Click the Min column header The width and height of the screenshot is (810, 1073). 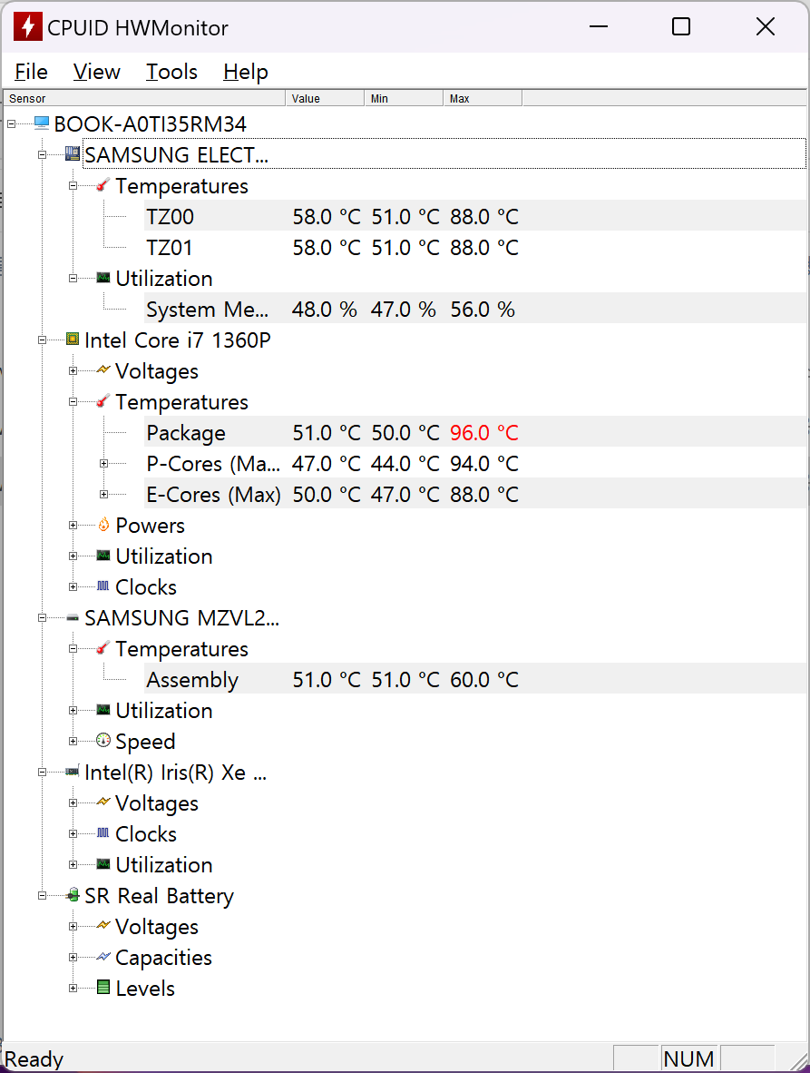[404, 99]
